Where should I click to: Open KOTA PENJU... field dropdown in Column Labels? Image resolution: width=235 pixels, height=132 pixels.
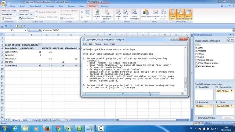[x=231, y=91]
